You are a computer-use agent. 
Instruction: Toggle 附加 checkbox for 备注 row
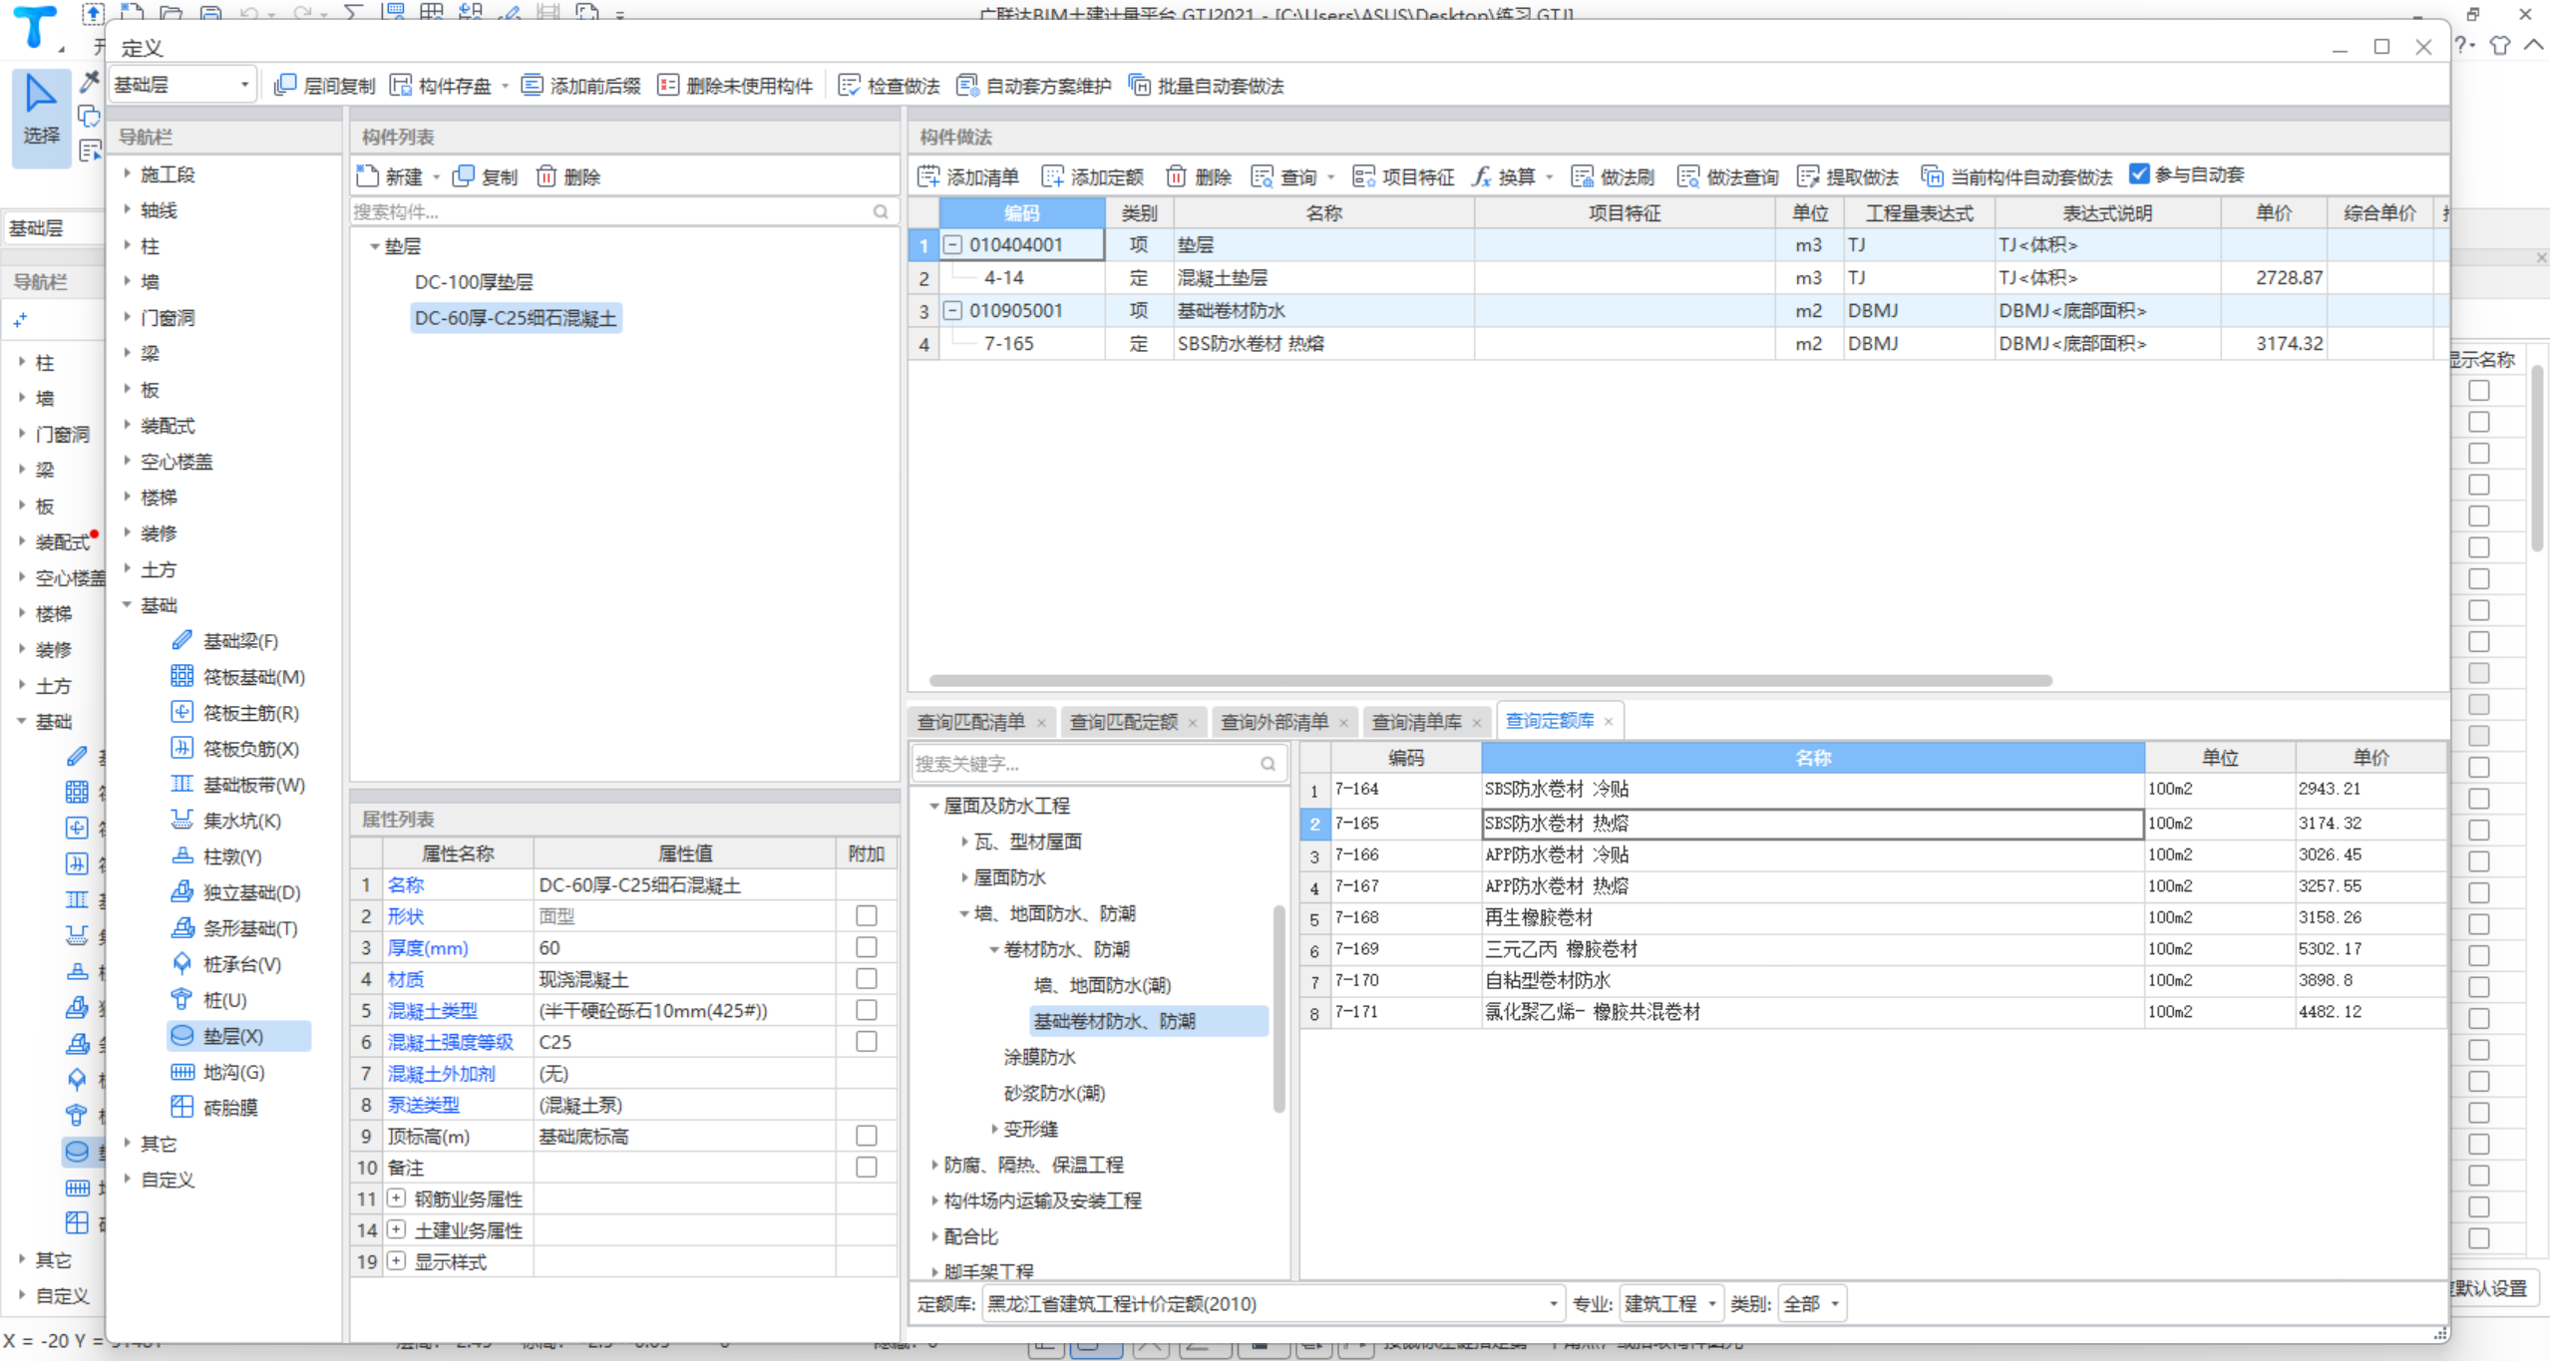867,1167
